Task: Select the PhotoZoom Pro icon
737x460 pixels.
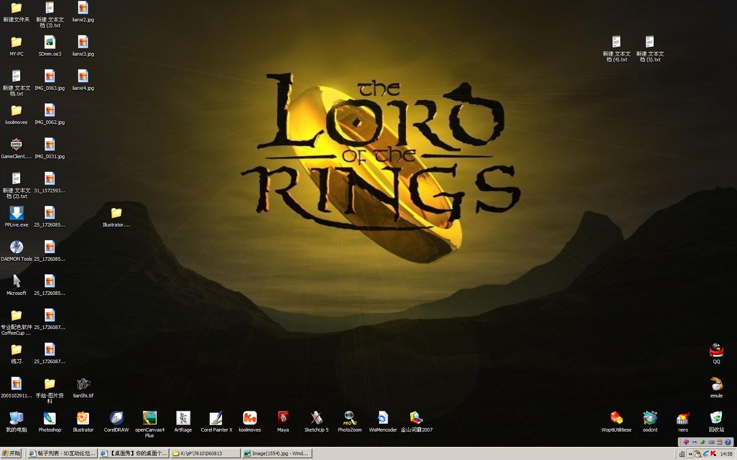Action: [x=350, y=421]
